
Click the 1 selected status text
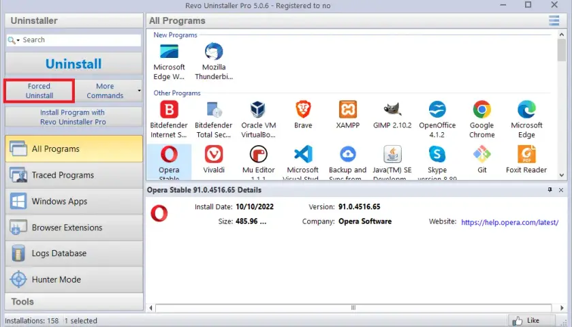tap(80, 321)
